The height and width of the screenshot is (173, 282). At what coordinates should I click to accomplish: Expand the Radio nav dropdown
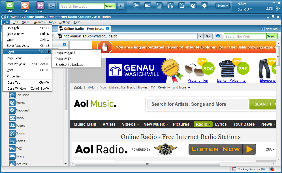[210, 125]
